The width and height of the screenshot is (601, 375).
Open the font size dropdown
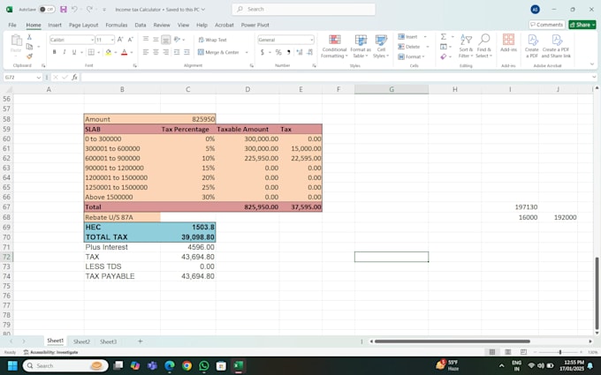point(112,40)
